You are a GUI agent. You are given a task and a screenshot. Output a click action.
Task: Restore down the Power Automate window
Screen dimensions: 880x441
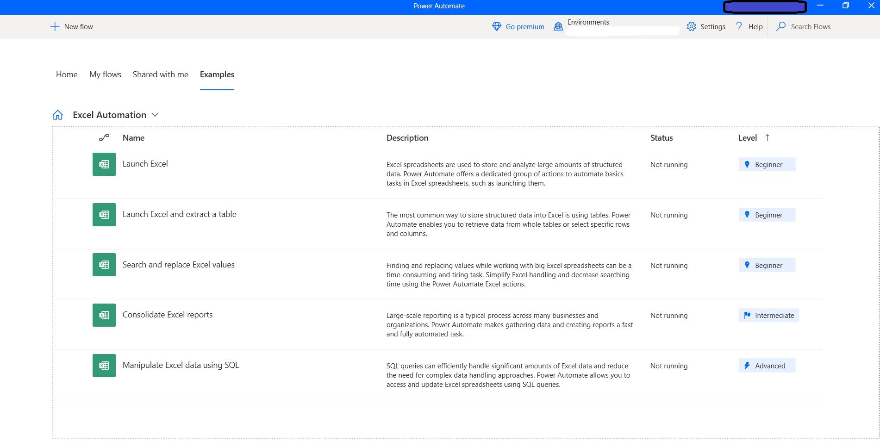846,6
